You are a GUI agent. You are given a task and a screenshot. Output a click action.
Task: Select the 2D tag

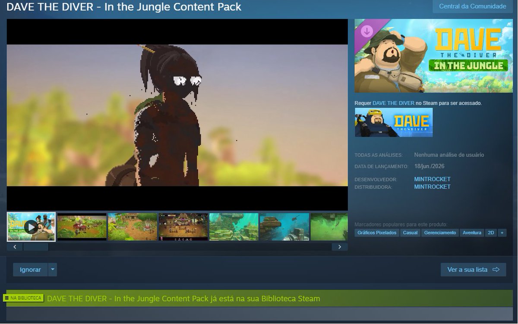(x=491, y=233)
